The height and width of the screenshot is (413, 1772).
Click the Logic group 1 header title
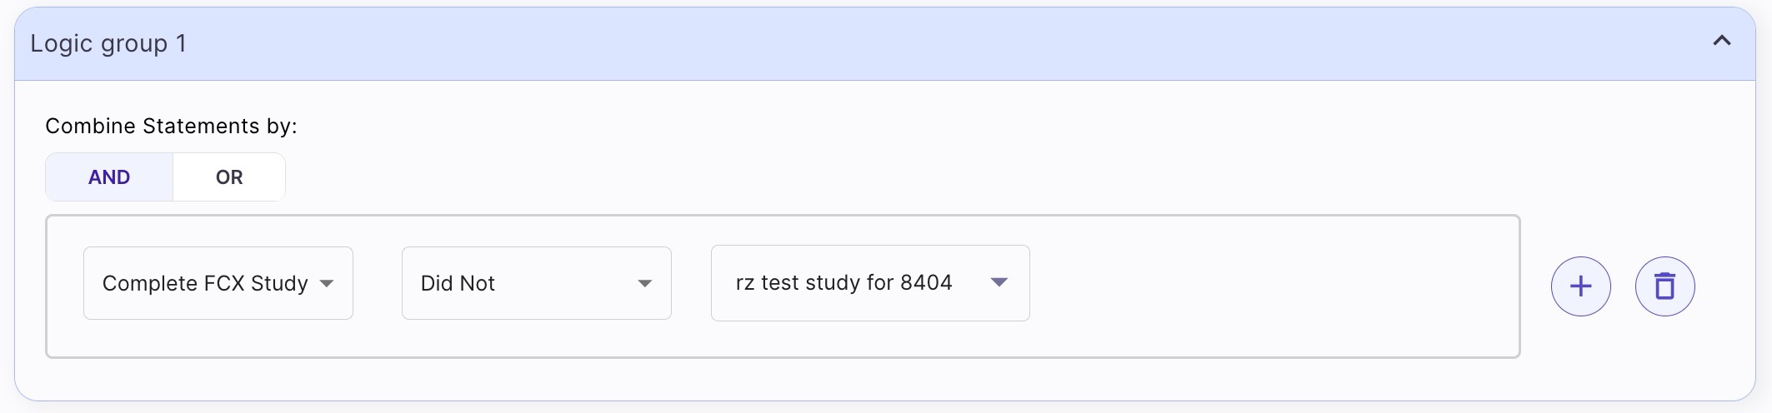(x=108, y=43)
